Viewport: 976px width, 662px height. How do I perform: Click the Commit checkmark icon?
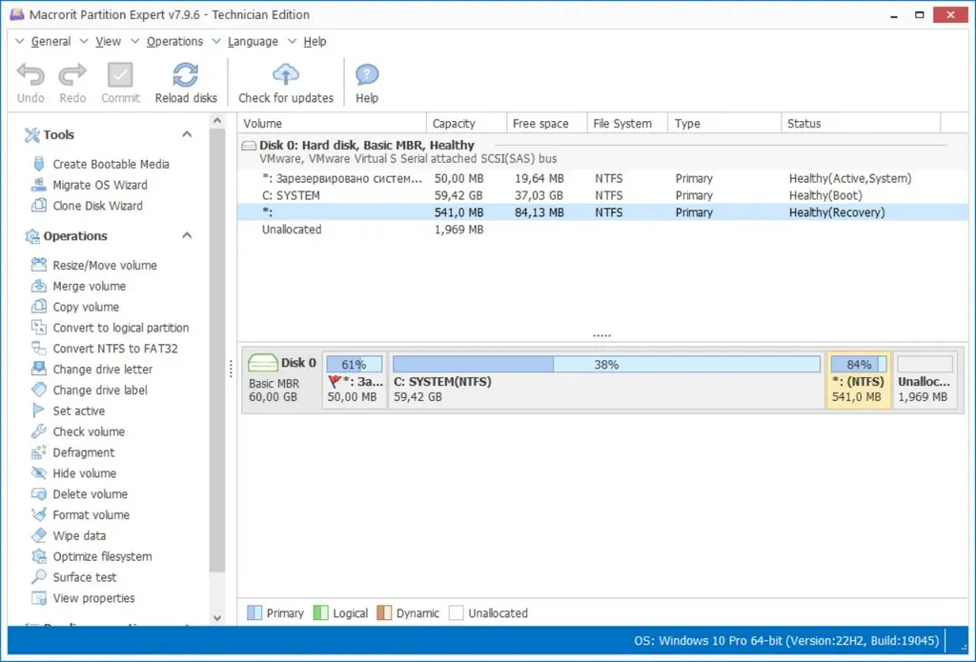(120, 75)
